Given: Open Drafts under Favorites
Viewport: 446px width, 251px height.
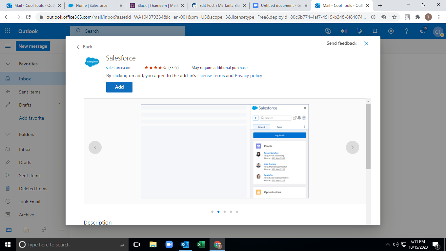Looking at the screenshot, I should 33,105.
